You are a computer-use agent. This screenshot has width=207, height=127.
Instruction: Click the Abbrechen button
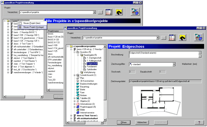tap(142, 123)
